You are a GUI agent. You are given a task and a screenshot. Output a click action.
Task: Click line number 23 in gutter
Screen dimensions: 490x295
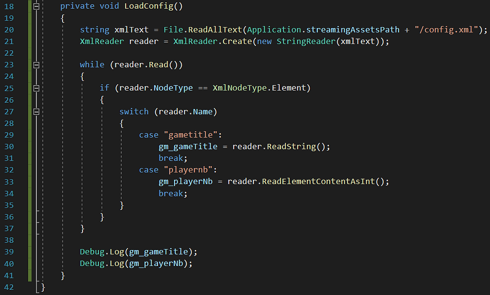[9, 64]
